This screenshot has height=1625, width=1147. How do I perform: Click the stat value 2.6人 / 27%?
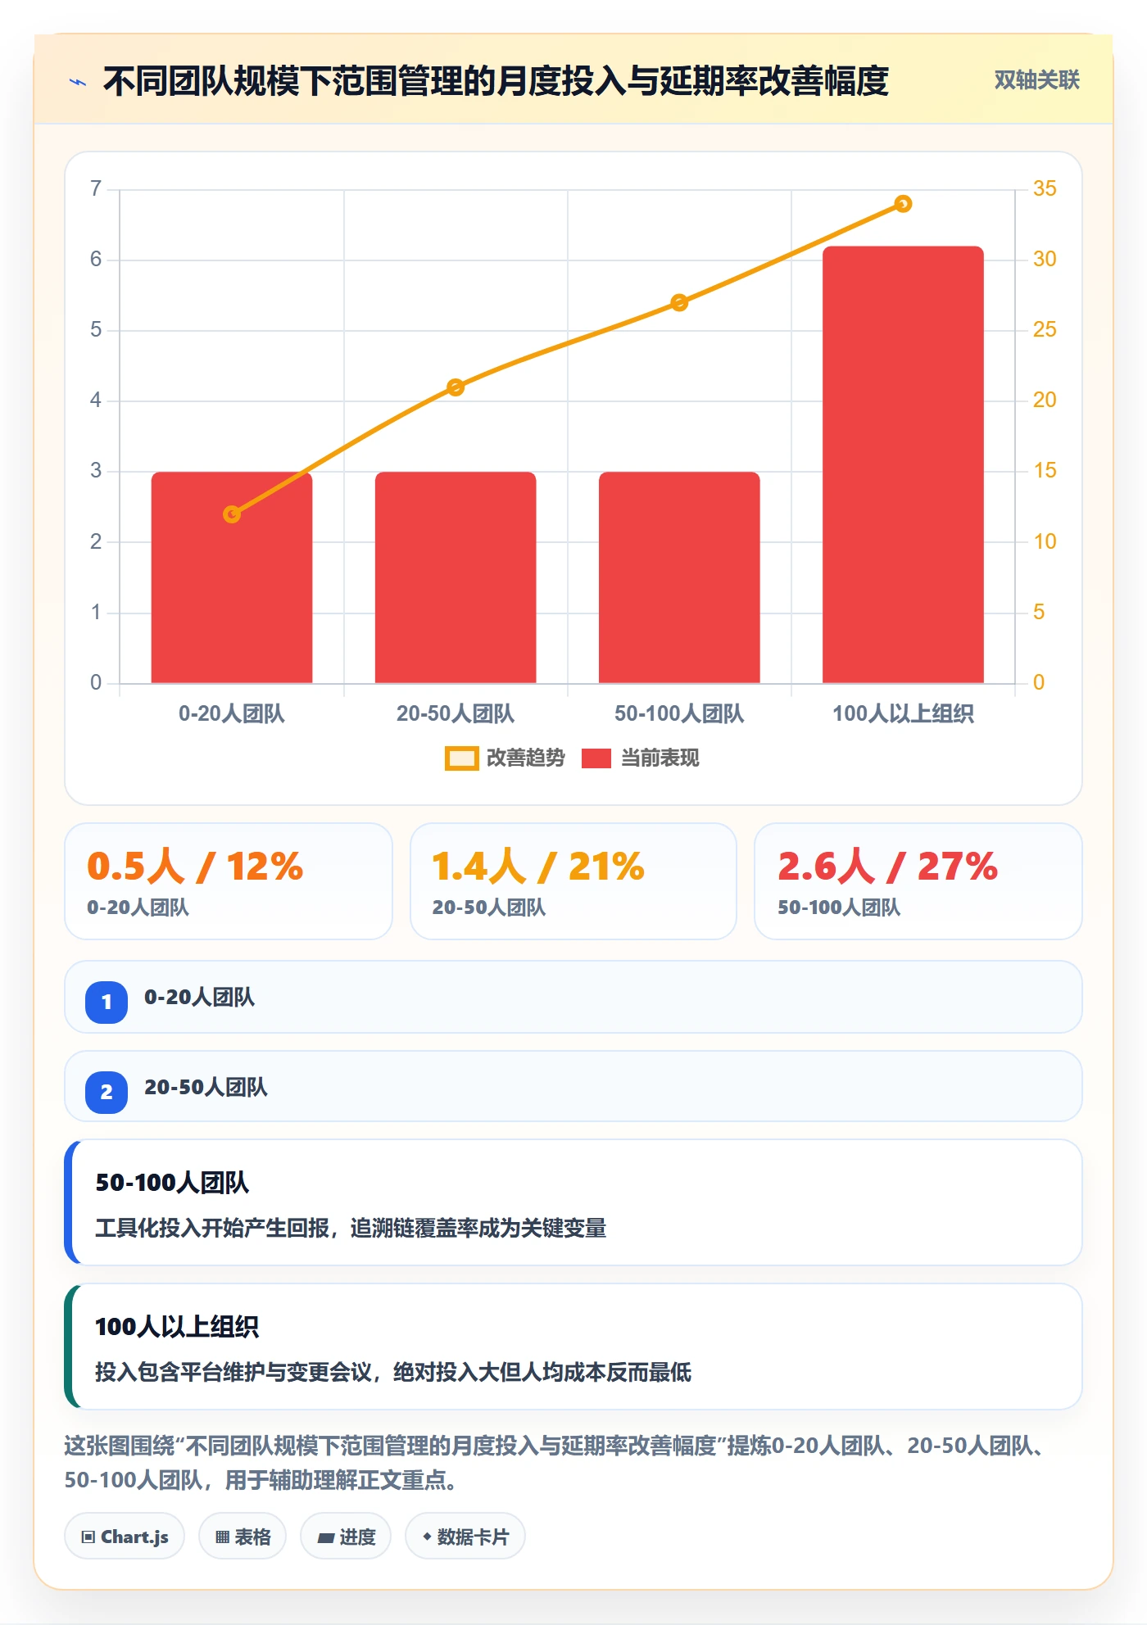(887, 867)
